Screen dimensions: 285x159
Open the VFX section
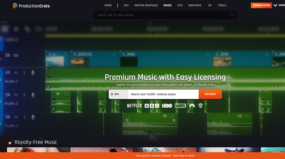tap(126, 5)
